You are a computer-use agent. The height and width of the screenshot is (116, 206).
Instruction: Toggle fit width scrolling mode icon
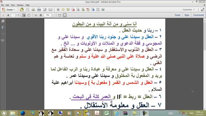tap(60, 15)
